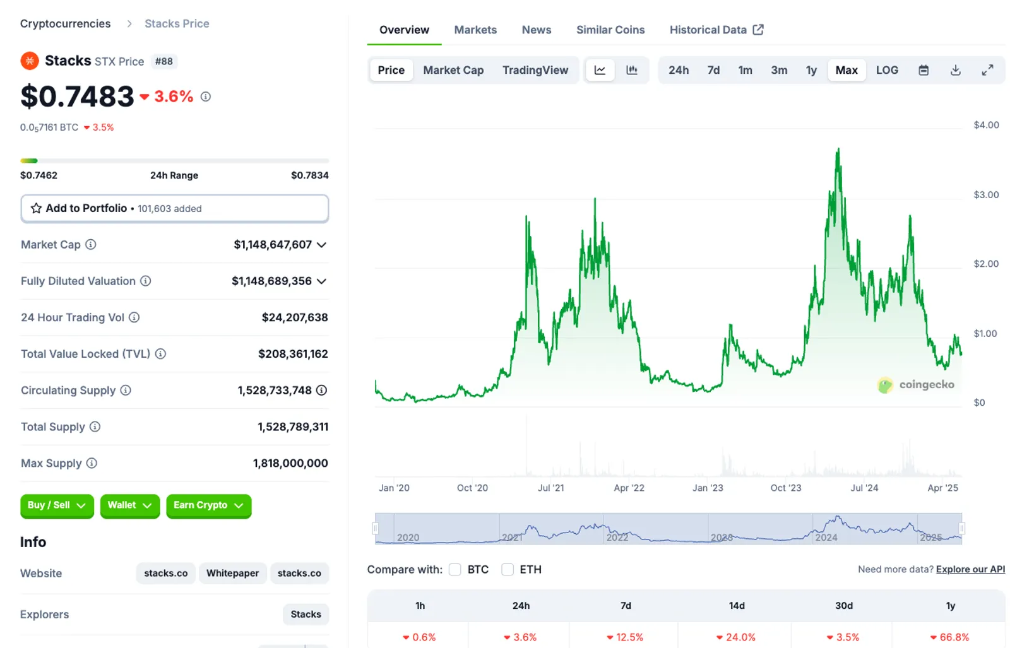Open the News tab

pos(537,30)
